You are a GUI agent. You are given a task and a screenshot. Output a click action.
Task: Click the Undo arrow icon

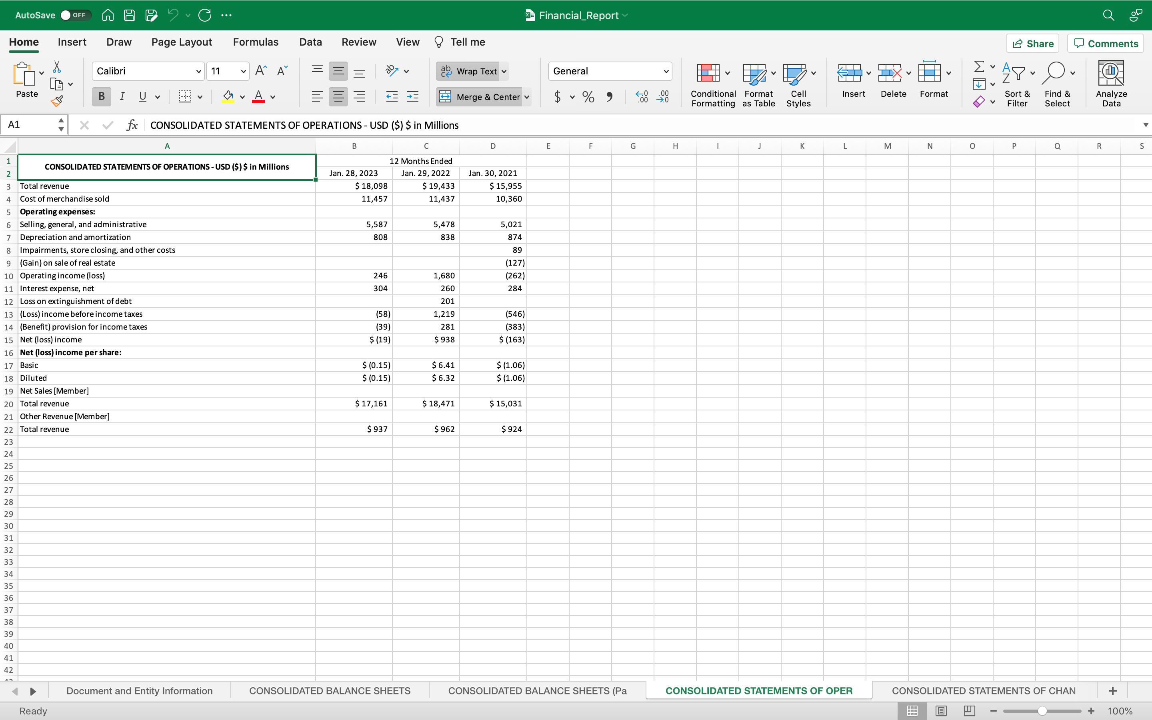pos(173,15)
